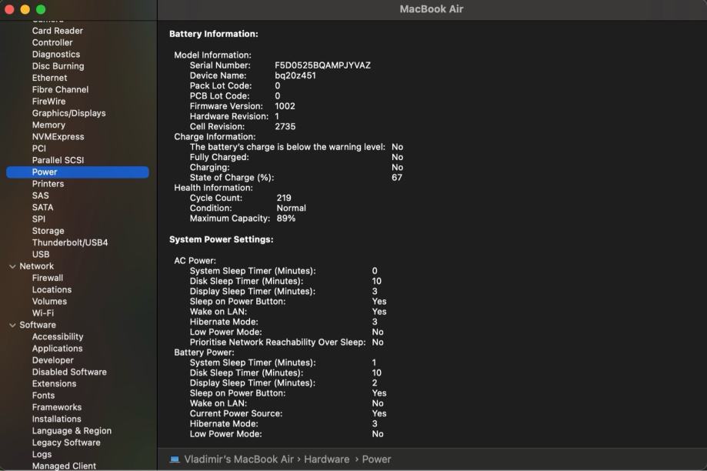Select Disabled Software in the sidebar
The image size is (707, 471).
click(x=69, y=372)
